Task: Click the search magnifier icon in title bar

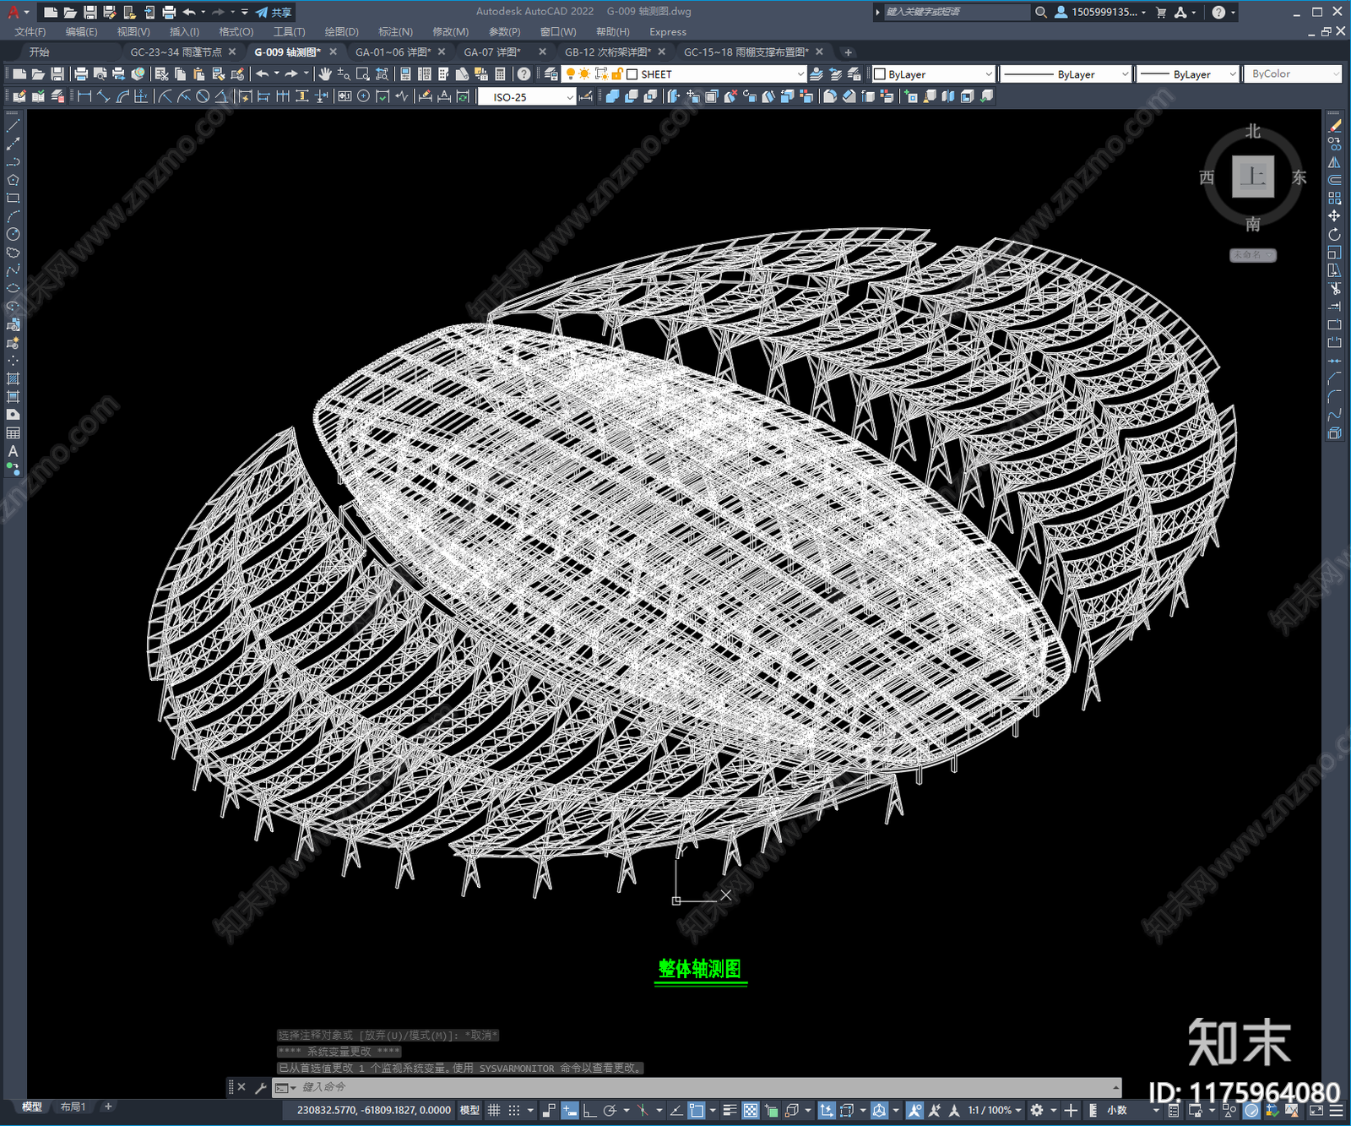Action: pos(1041,12)
